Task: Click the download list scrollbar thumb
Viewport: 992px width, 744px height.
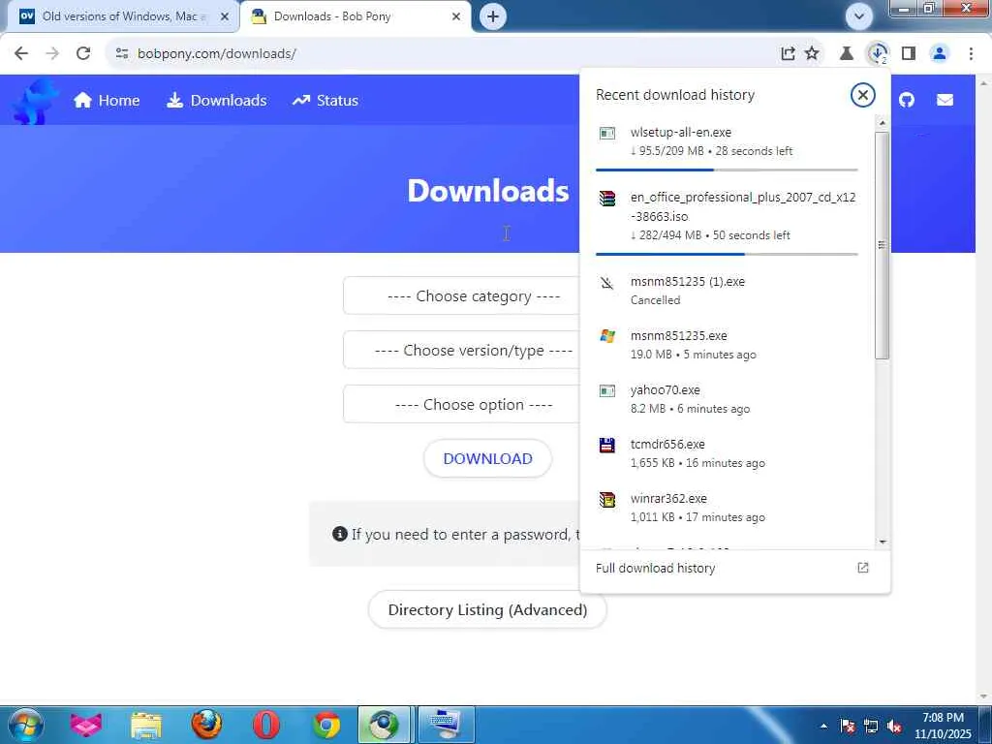Action: [x=883, y=245]
